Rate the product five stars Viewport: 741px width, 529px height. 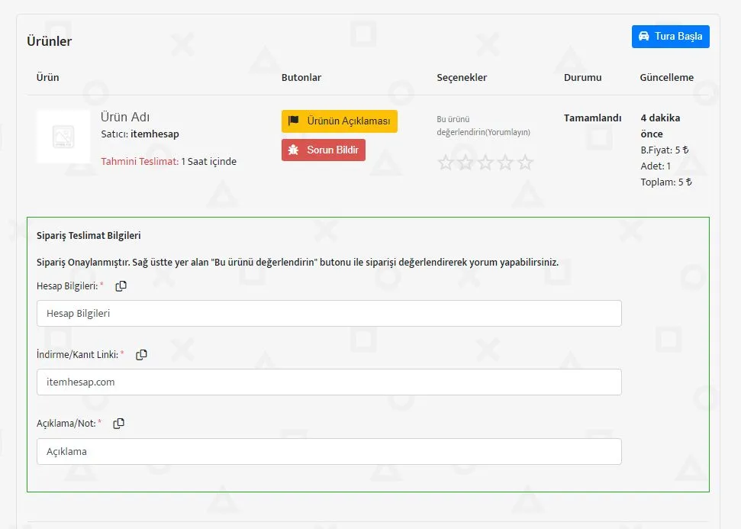pyautogui.click(x=525, y=163)
